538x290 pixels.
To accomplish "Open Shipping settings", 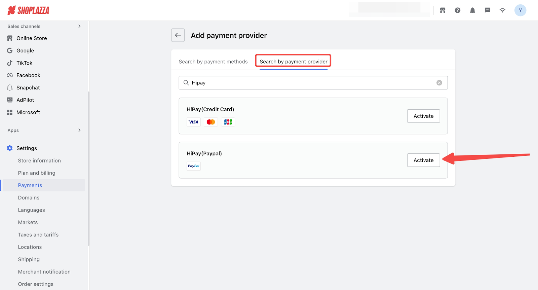I will pyautogui.click(x=29, y=259).
